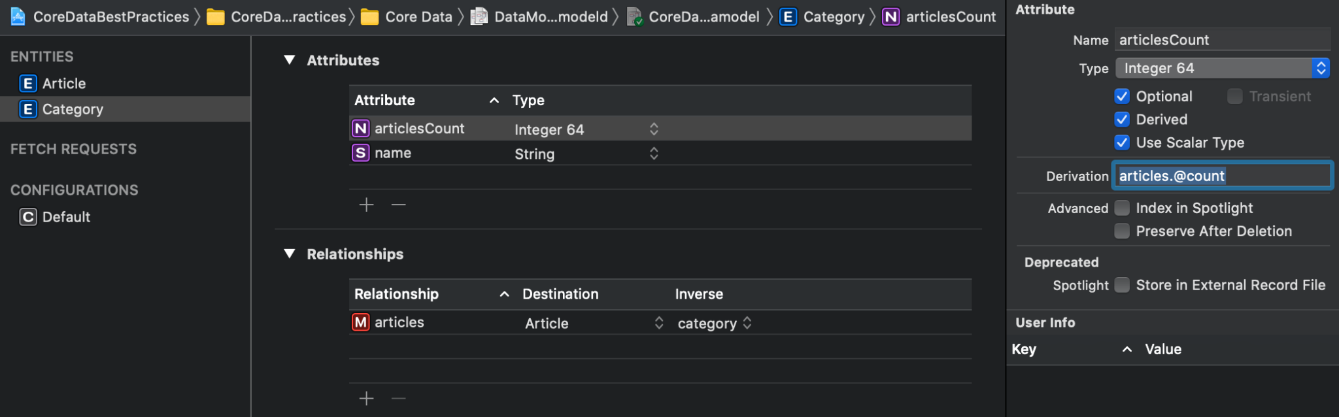Click the Default configuration icon
Screen dimensions: 1339x417
coord(27,217)
